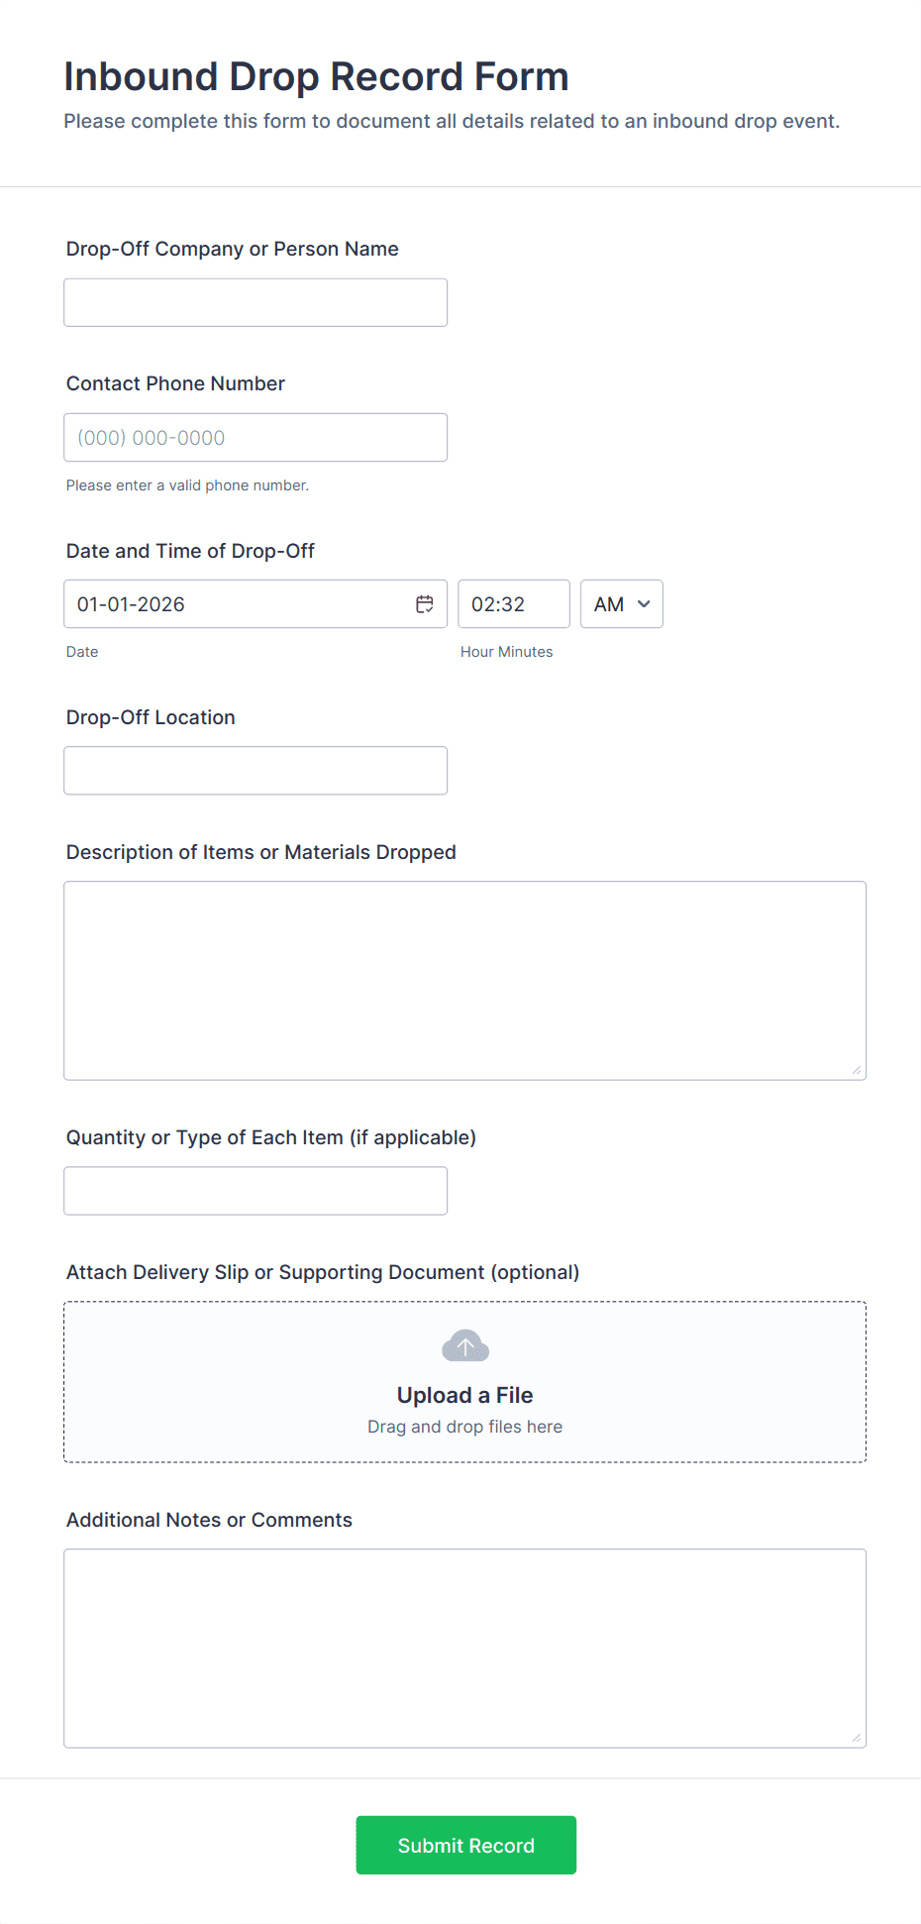This screenshot has height=1924, width=921.
Task: Click Additional Notes or Comments textarea
Action: (464, 1648)
